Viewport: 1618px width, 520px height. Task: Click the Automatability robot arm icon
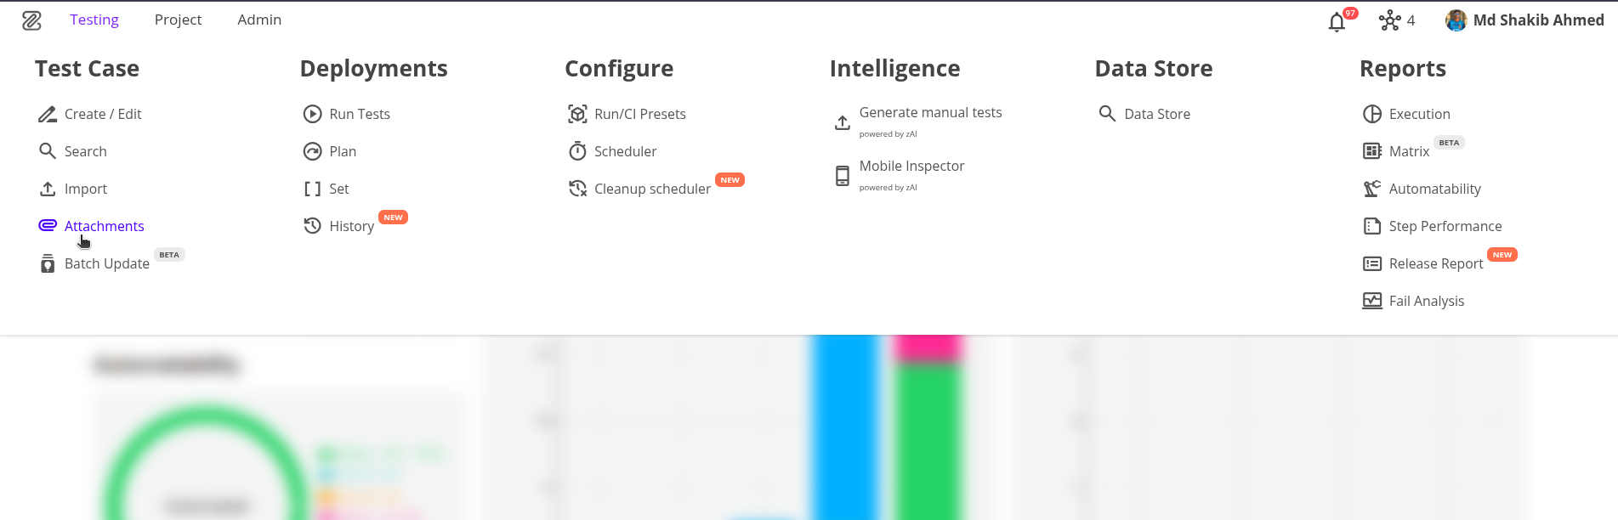coord(1371,189)
